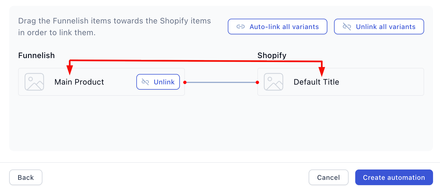Click the broken-link icon in Unlink all variants

pyautogui.click(x=347, y=27)
